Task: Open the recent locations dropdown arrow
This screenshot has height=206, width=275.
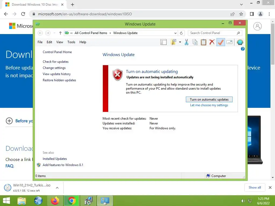Action: click(54, 33)
